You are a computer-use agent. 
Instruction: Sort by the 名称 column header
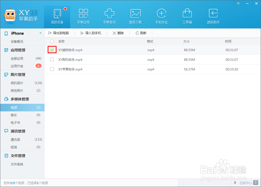point(61,41)
